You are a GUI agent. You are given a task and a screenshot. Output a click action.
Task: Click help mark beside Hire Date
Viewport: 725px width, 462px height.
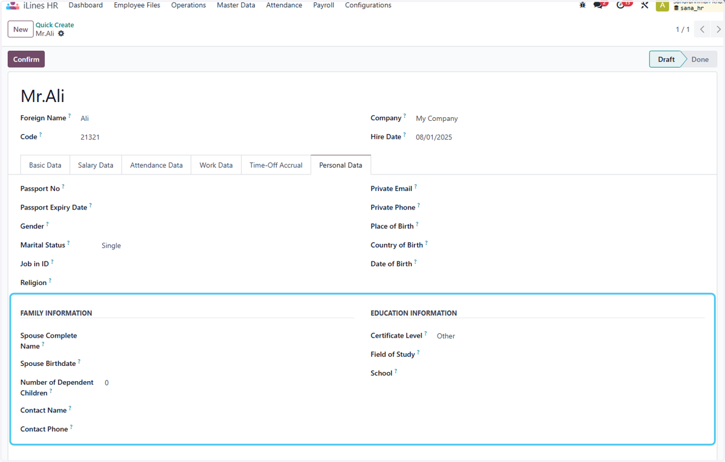(405, 135)
